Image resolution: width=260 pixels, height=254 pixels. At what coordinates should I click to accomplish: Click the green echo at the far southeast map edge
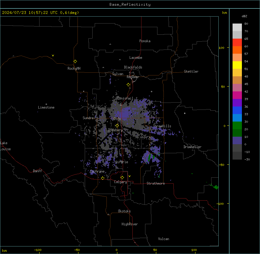[216, 187]
